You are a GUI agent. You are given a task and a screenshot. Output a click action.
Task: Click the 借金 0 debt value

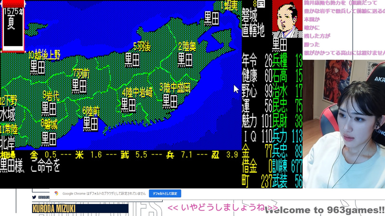pos(257,167)
